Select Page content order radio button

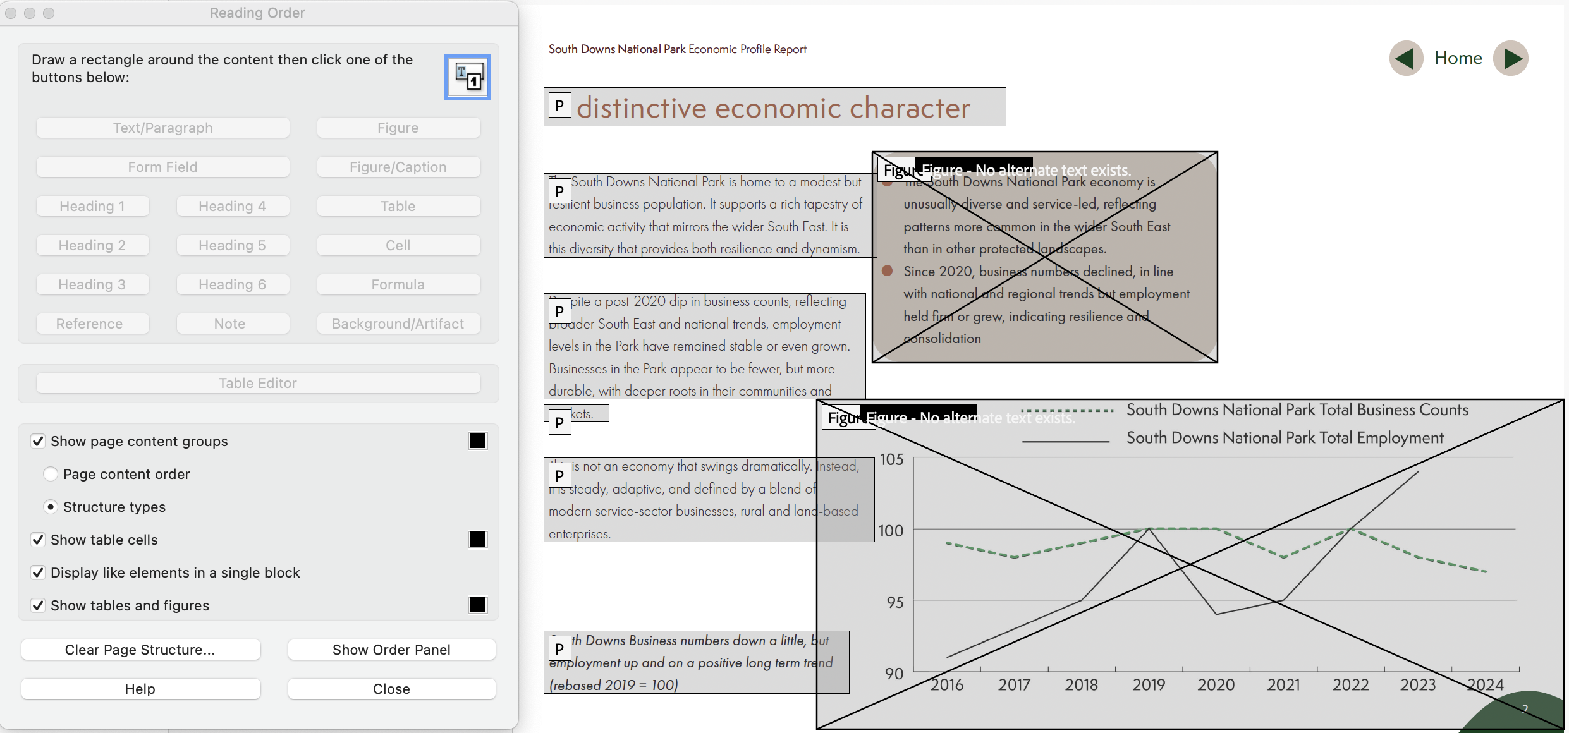pyautogui.click(x=51, y=474)
